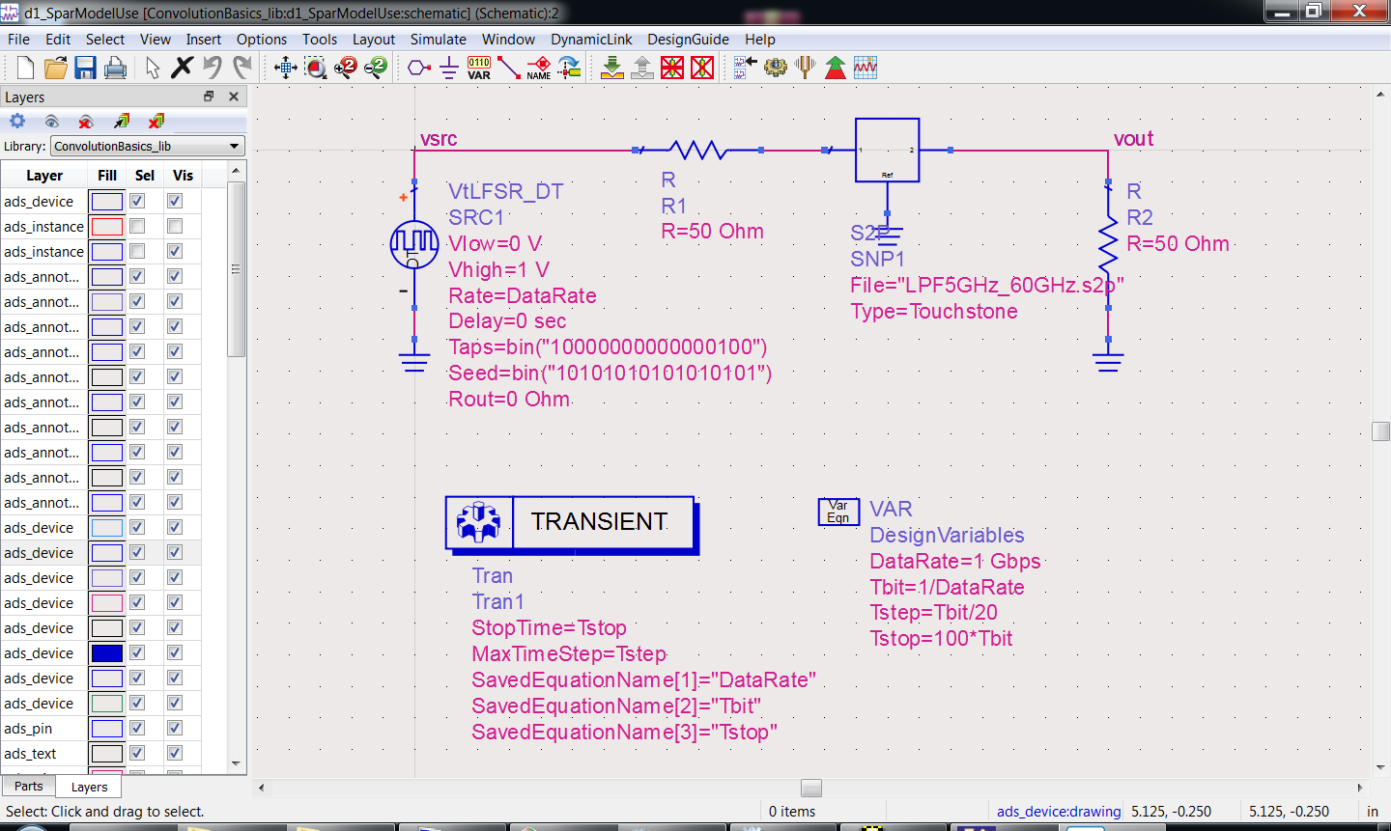The image size is (1391, 831).
Task: Zoom out by two
Action: pos(376,68)
